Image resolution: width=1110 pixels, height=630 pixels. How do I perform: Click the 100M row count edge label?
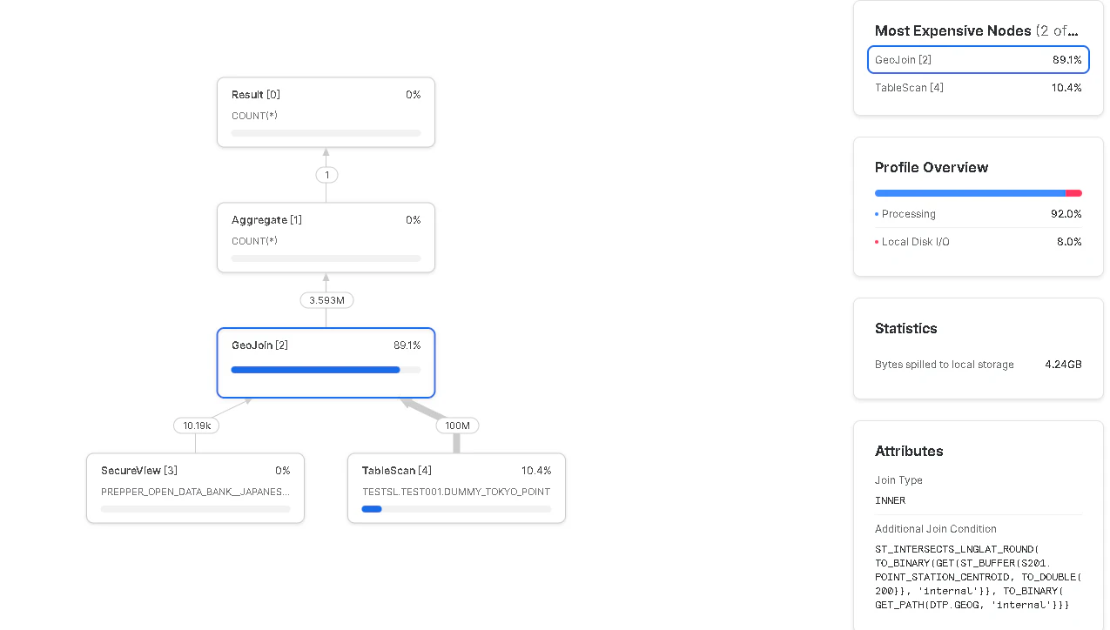457,426
